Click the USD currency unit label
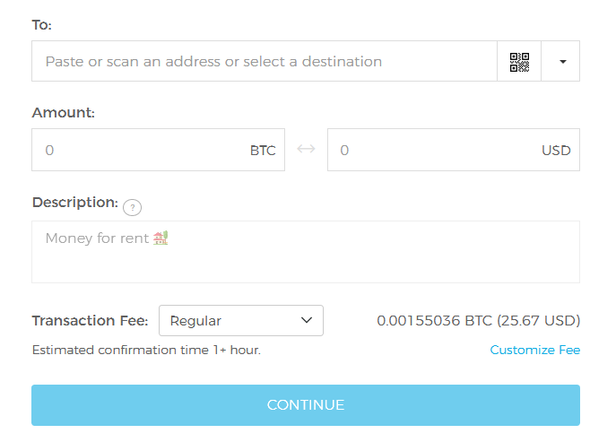This screenshot has width=616, height=442. point(556,151)
